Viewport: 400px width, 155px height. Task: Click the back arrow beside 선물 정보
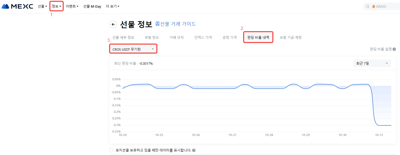[113, 25]
